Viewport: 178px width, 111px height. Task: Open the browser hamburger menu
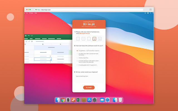click(150, 9)
